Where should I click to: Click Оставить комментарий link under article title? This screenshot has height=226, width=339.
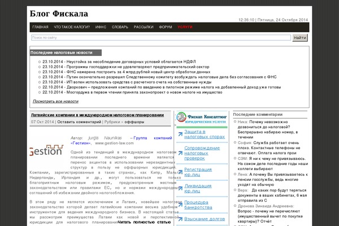[79, 122]
